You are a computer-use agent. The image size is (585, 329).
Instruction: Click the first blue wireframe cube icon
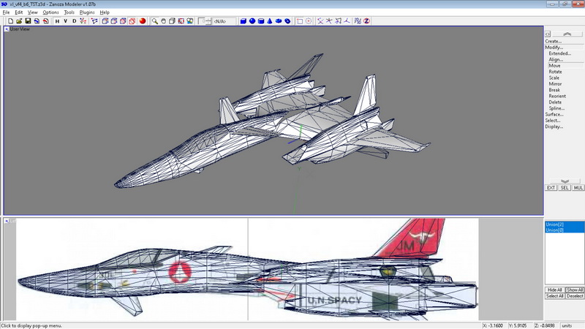(x=105, y=21)
